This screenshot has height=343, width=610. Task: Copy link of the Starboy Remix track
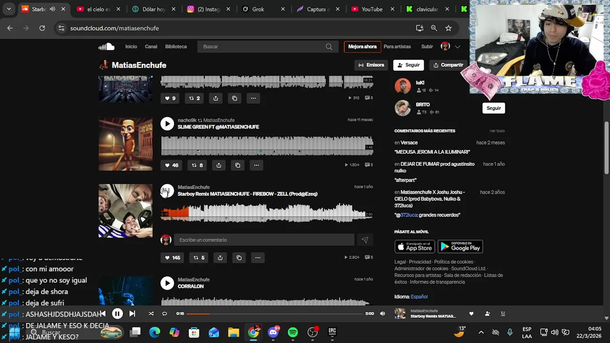tap(239, 258)
